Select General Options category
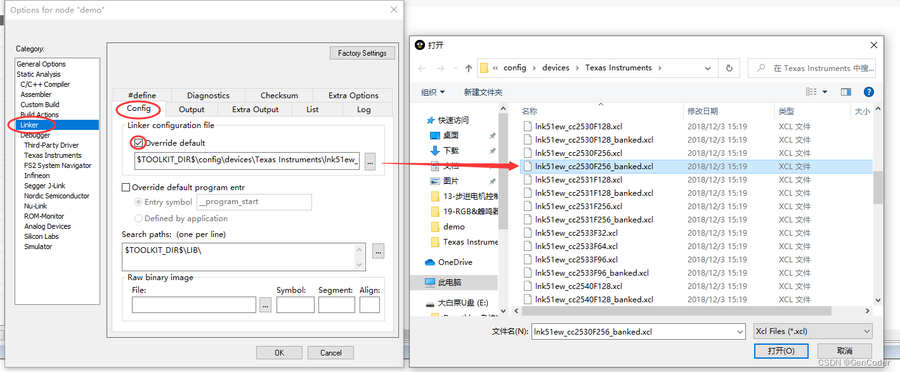The width and height of the screenshot is (900, 372). [x=41, y=64]
